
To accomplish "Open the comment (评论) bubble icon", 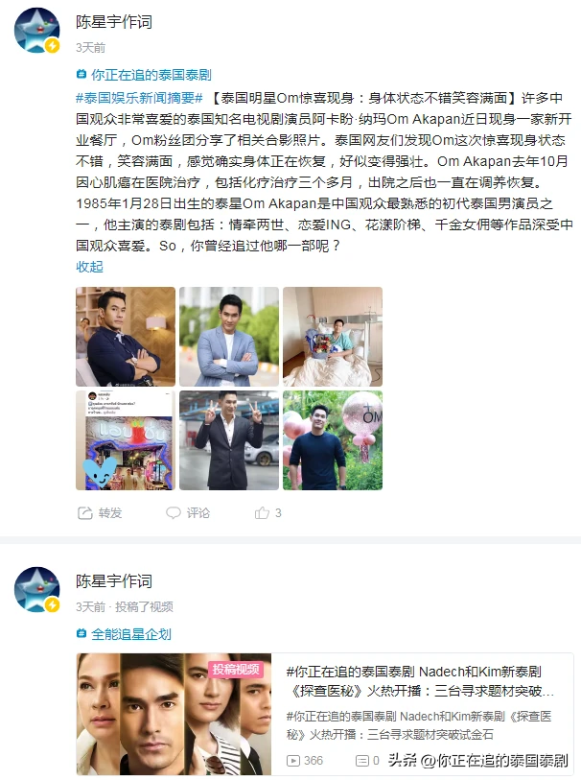I will pyautogui.click(x=174, y=513).
